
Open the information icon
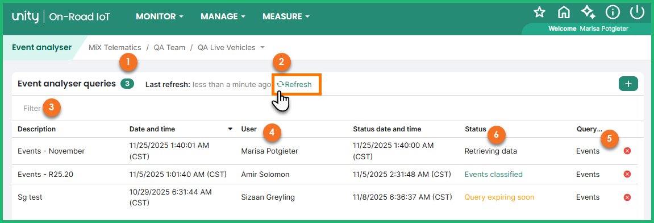tap(613, 13)
